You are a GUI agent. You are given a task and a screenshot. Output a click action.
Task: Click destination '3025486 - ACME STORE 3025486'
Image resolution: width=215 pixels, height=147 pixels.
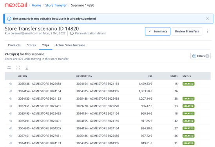click(x=98, y=136)
